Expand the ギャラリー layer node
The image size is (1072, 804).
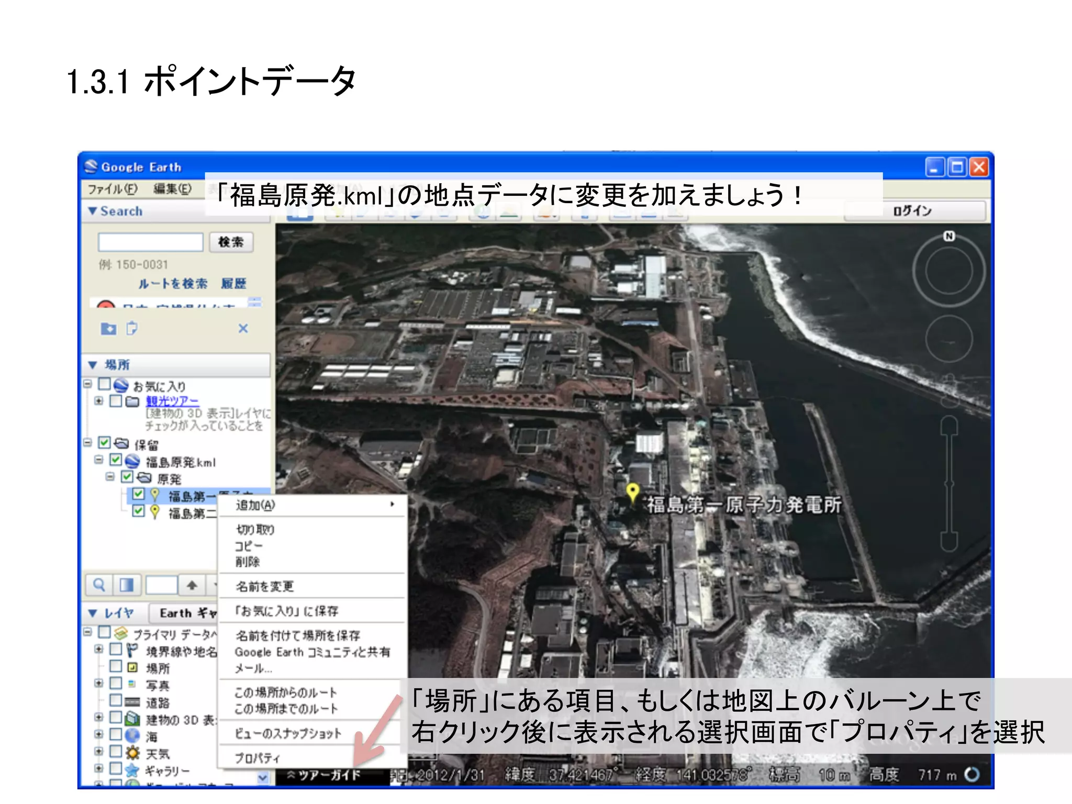pyautogui.click(x=98, y=768)
